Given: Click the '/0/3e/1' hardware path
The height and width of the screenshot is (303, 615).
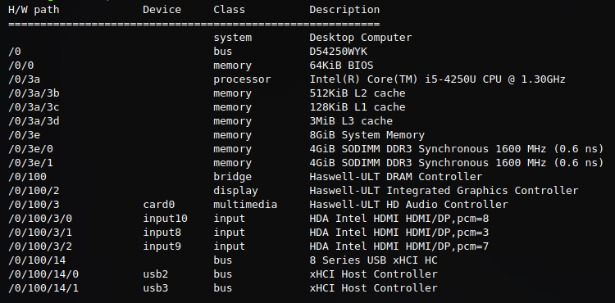Looking at the screenshot, I should coord(30,163).
